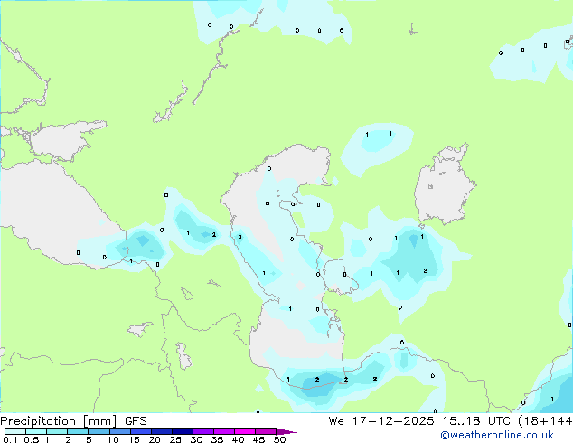Open the weatheronline.co.uk copyright link
The image size is (573, 443).
point(496,435)
